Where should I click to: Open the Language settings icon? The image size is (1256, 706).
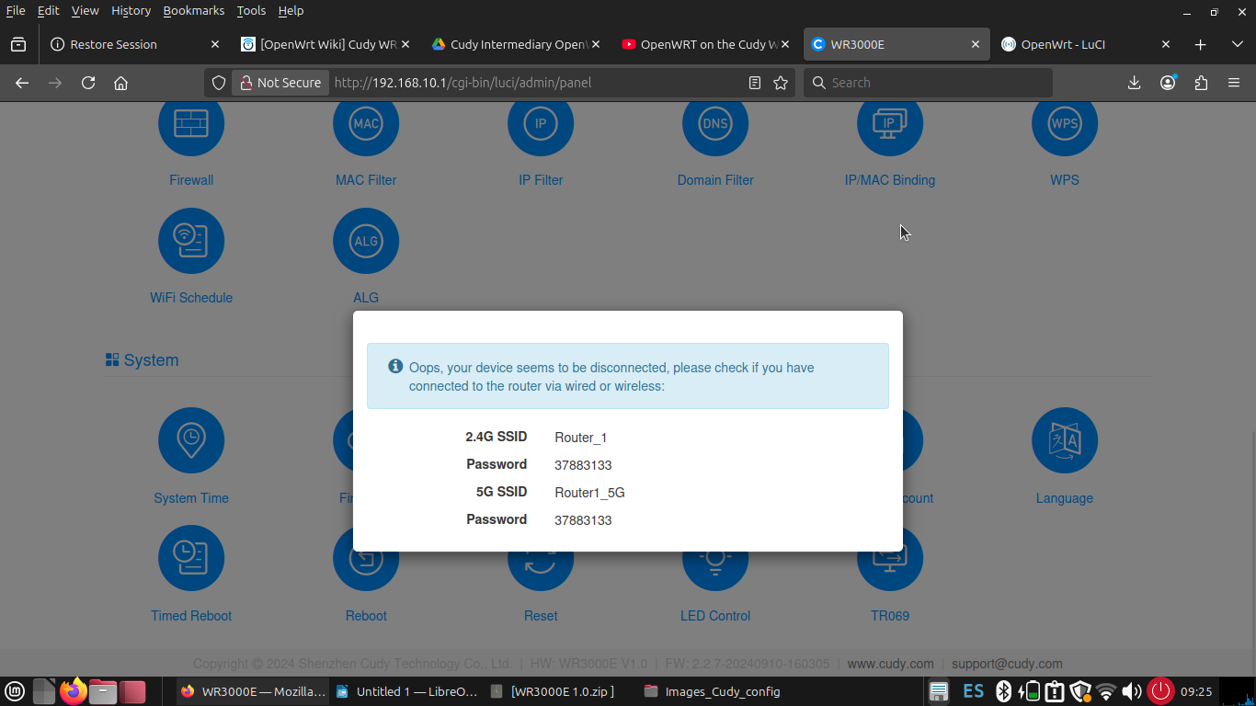[x=1065, y=440]
